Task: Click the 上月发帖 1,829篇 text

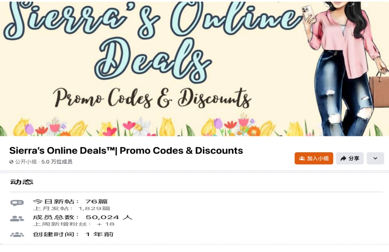Action: tap(72, 208)
